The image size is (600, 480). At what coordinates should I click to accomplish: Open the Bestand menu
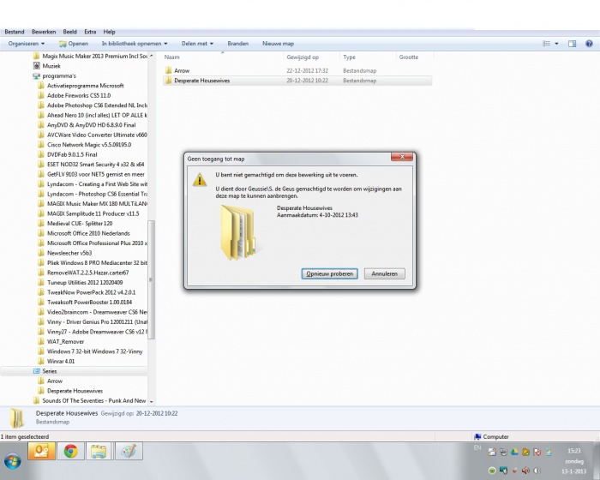click(x=15, y=32)
